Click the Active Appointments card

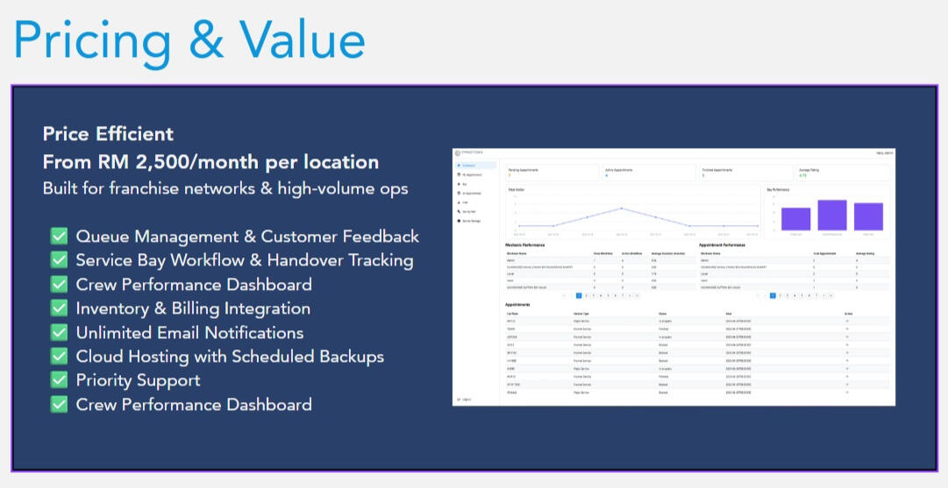[x=649, y=173]
